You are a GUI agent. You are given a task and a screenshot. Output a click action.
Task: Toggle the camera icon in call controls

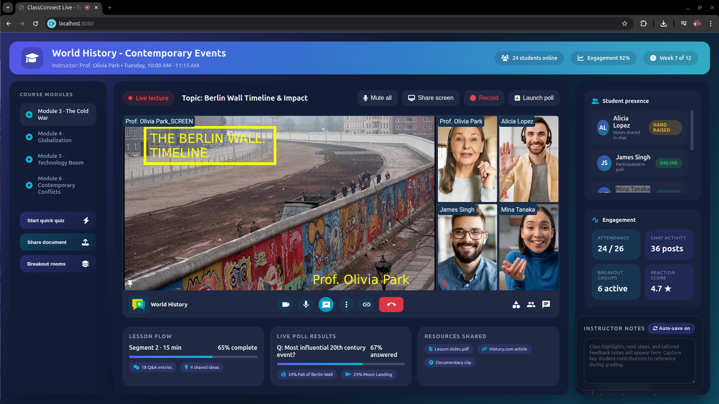286,304
